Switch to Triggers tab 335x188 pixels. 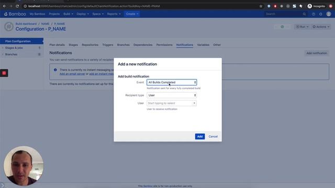(108, 45)
